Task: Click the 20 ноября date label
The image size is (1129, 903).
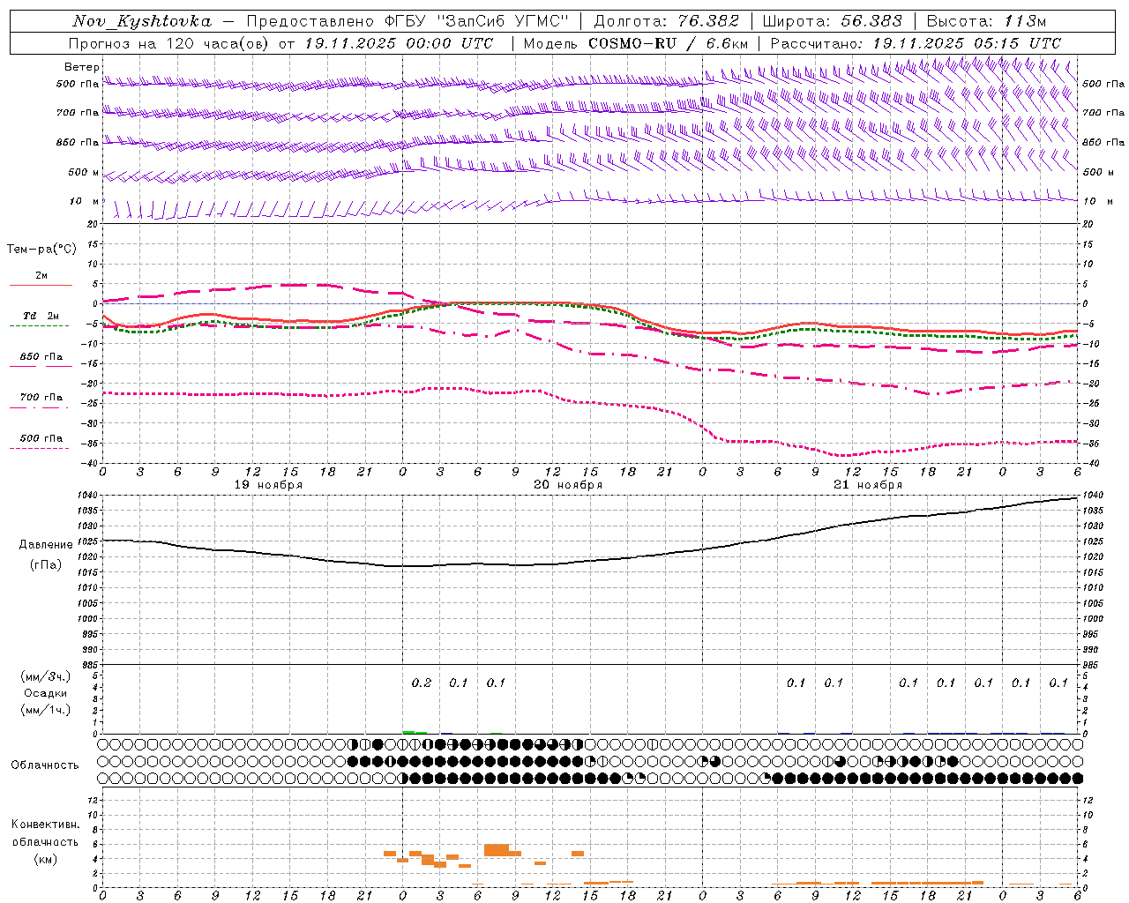Action: pyautogui.click(x=568, y=485)
